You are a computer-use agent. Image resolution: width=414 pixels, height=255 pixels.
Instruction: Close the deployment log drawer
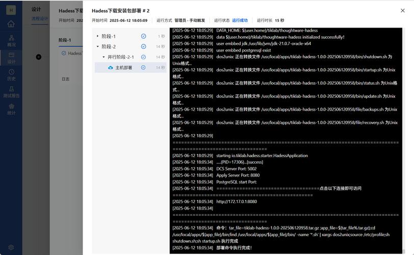402,10
